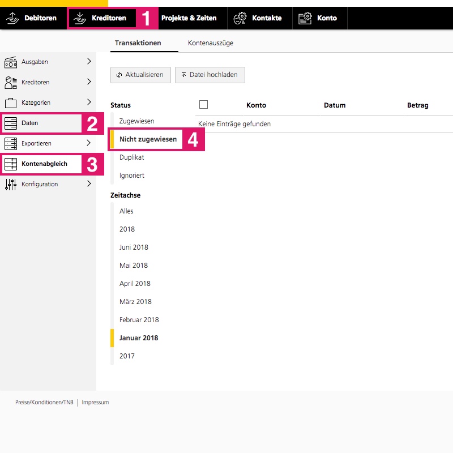The image size is (453, 453).
Task: Open Projekte & Zeiten menu
Action: (x=189, y=18)
